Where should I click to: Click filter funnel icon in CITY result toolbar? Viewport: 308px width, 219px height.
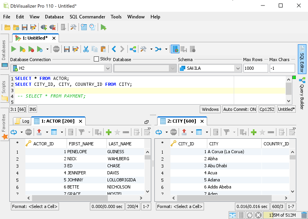[226, 132]
